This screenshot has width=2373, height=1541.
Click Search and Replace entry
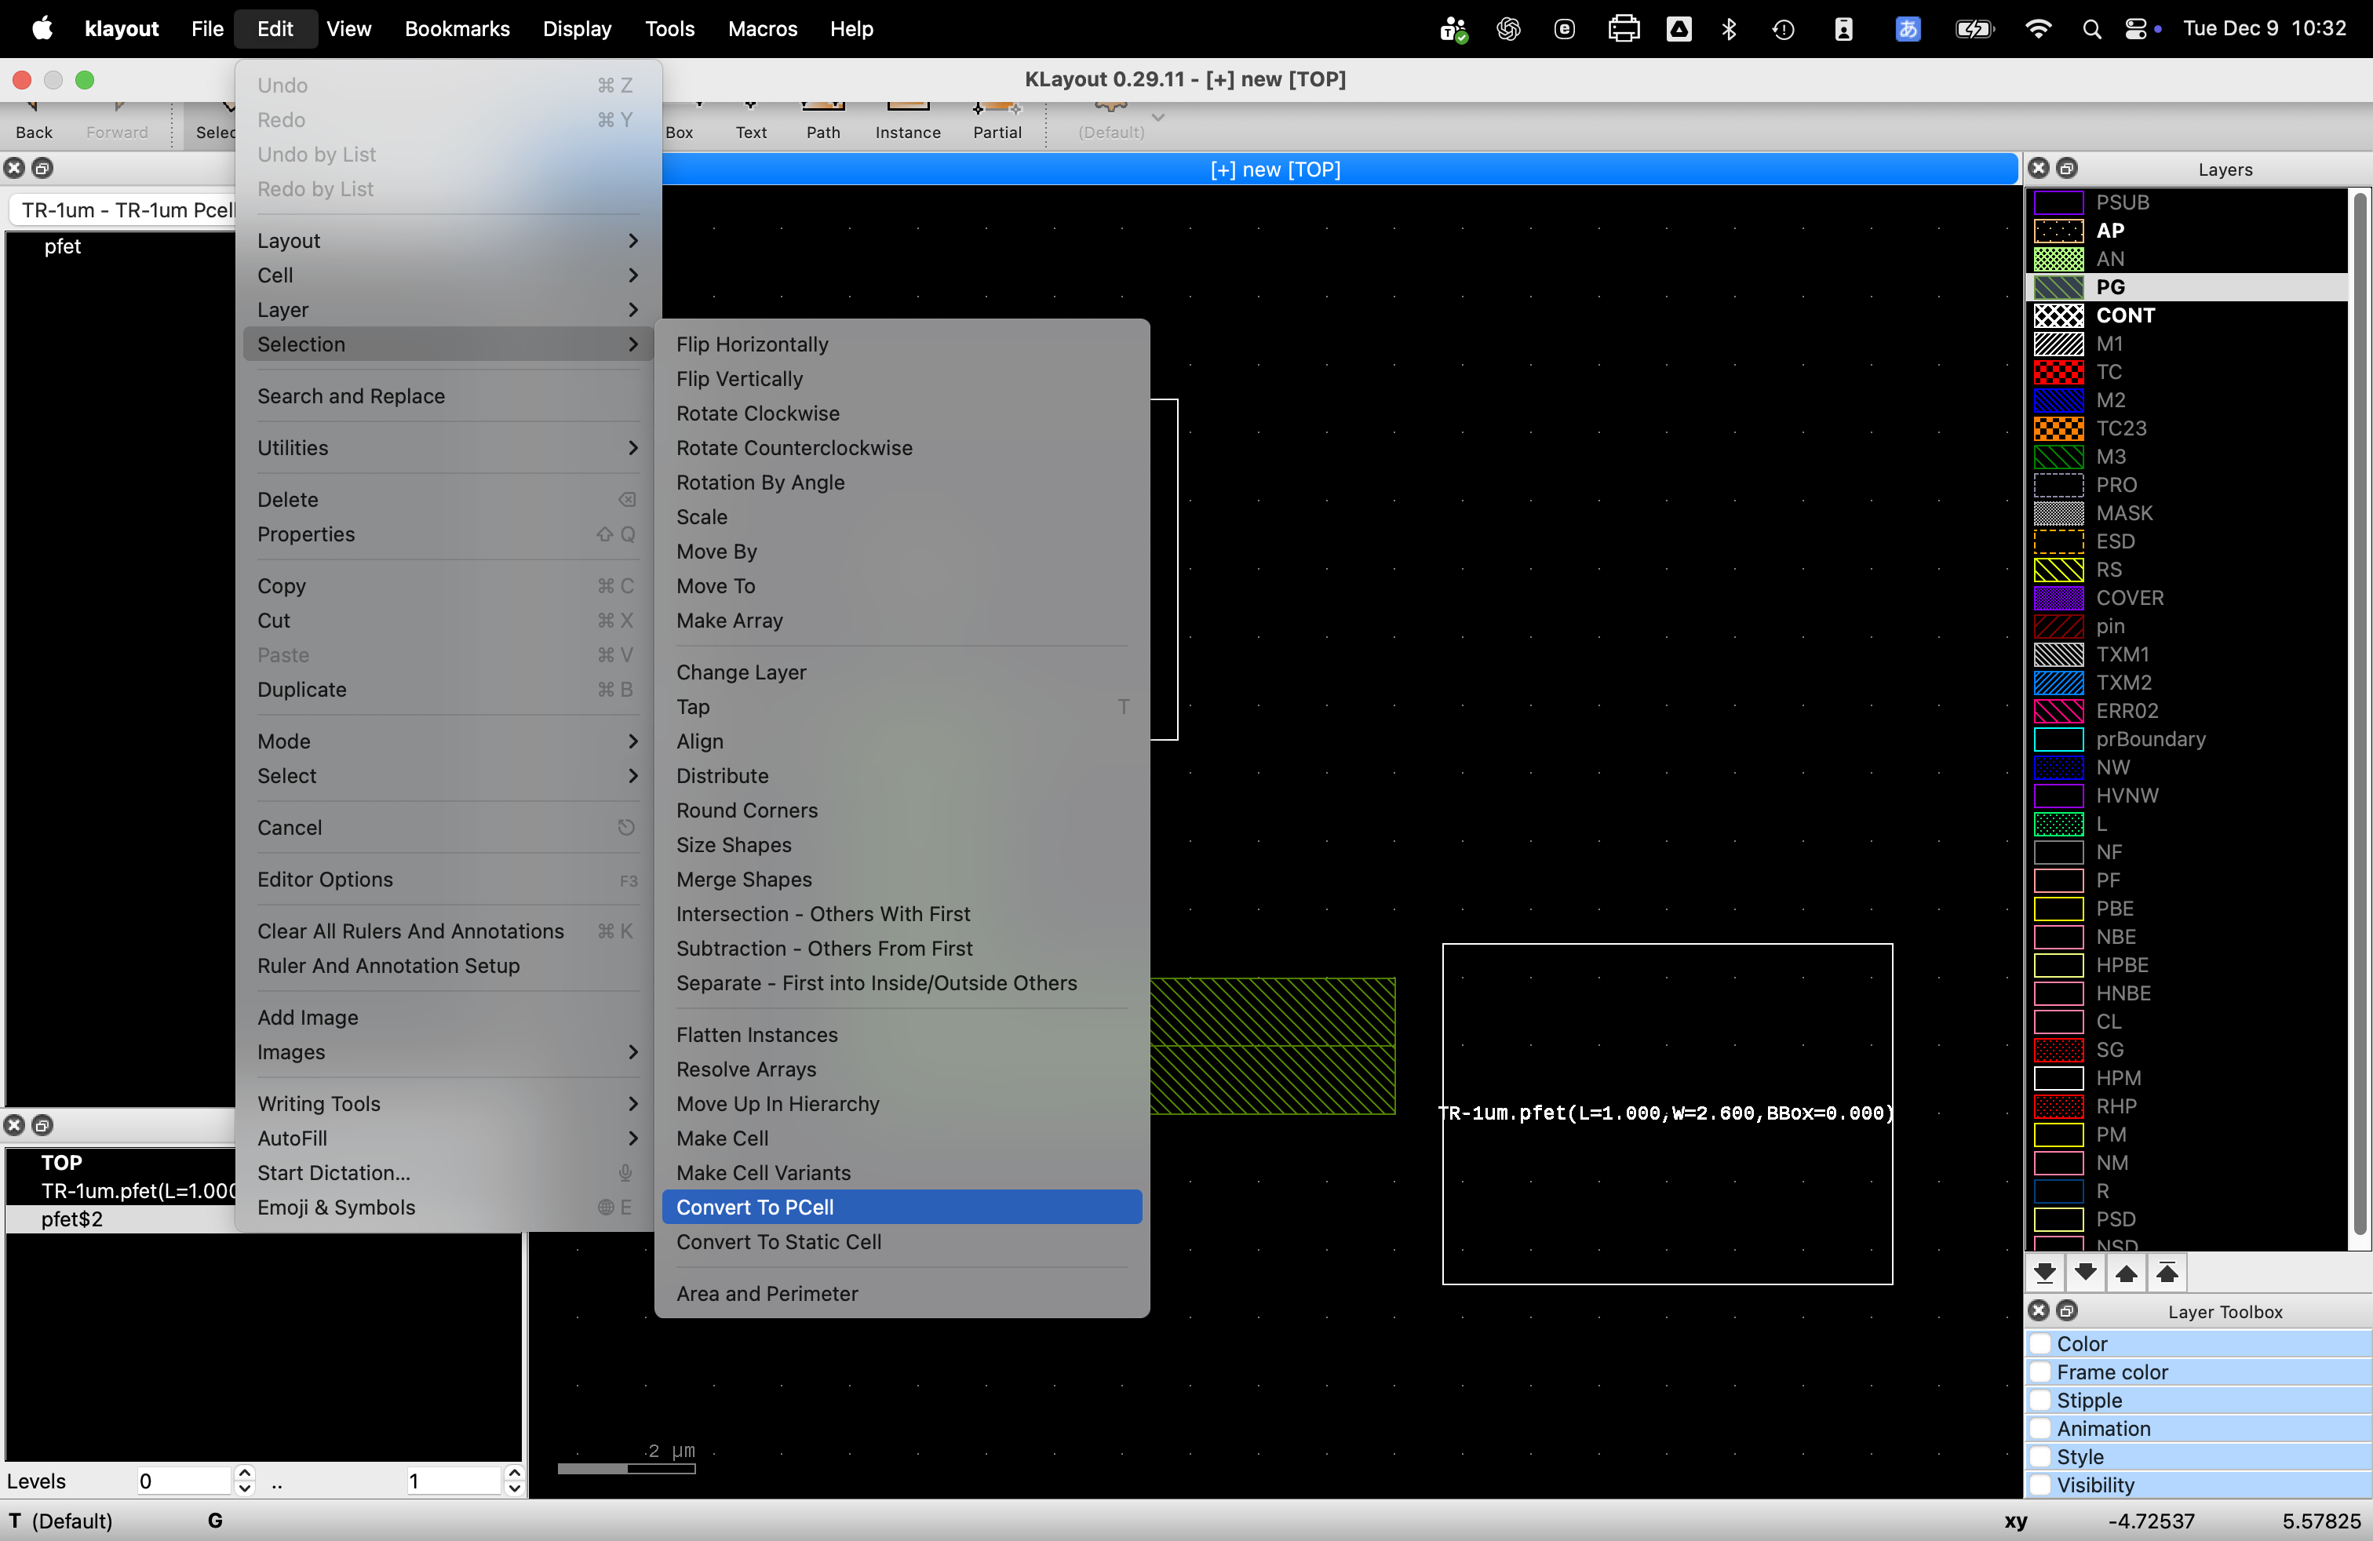pos(351,395)
